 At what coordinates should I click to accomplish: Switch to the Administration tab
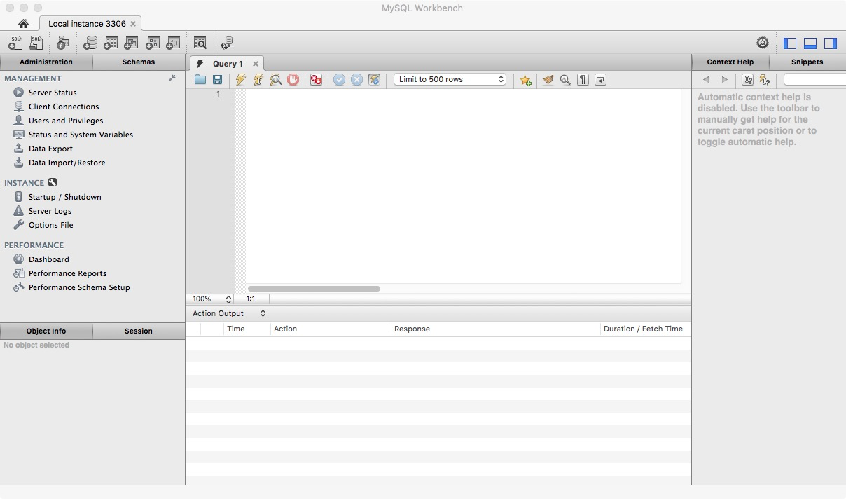[x=46, y=62]
